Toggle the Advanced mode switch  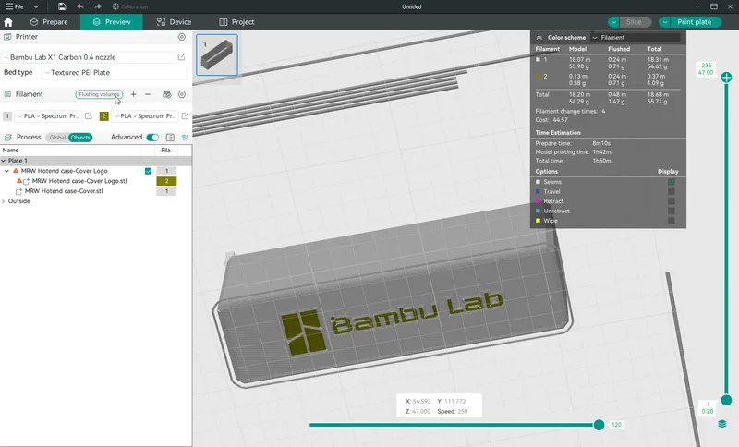point(152,137)
